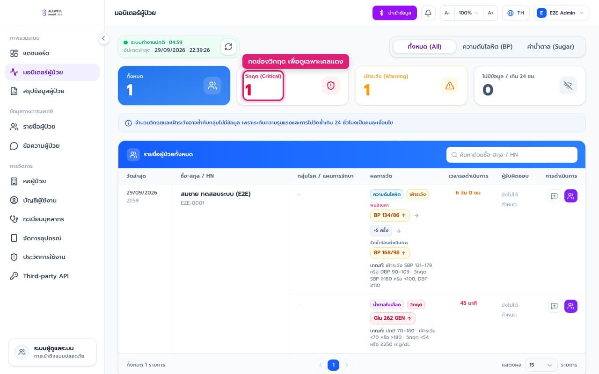This screenshot has width=599, height=374.
Task: Click the BP 168/98 badge
Action: click(390, 253)
